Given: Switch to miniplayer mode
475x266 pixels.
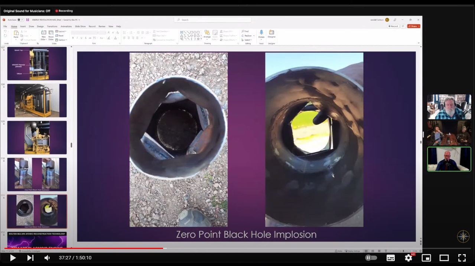Looking at the screenshot, I should [x=426, y=258].
